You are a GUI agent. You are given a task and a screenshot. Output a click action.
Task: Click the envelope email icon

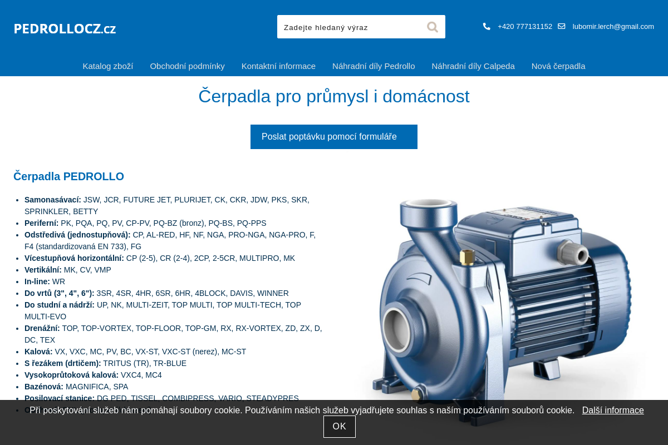[x=561, y=26]
